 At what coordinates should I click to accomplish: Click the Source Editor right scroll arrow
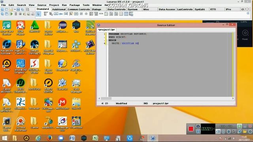tap(233, 98)
